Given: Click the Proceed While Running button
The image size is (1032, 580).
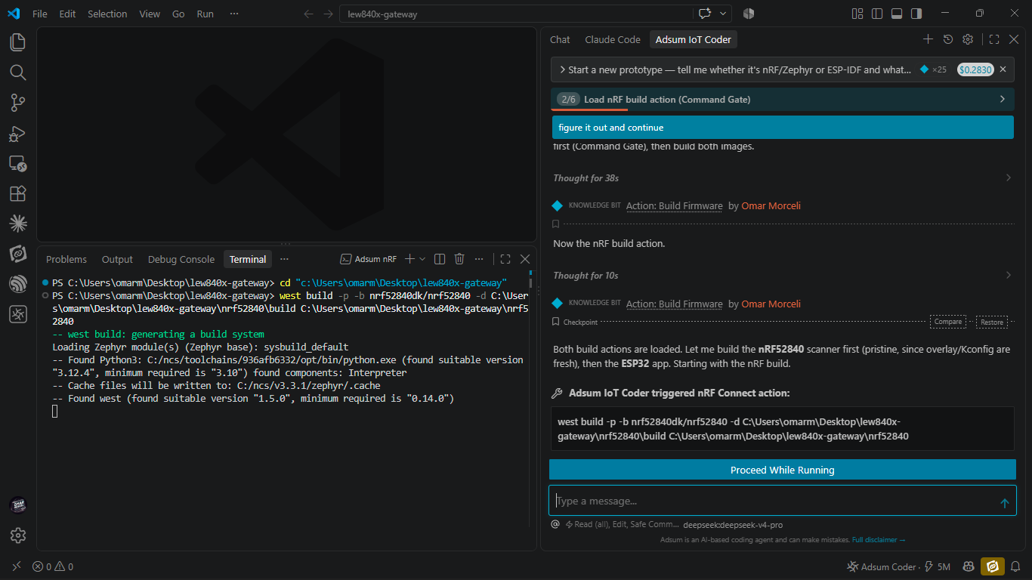Looking at the screenshot, I should click(783, 470).
